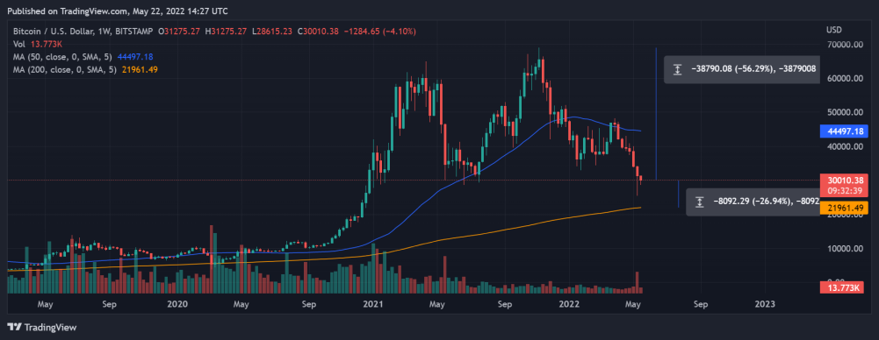Image resolution: width=879 pixels, height=340 pixels.
Task: Click the 10000.00 price axis label
Action: (x=846, y=248)
